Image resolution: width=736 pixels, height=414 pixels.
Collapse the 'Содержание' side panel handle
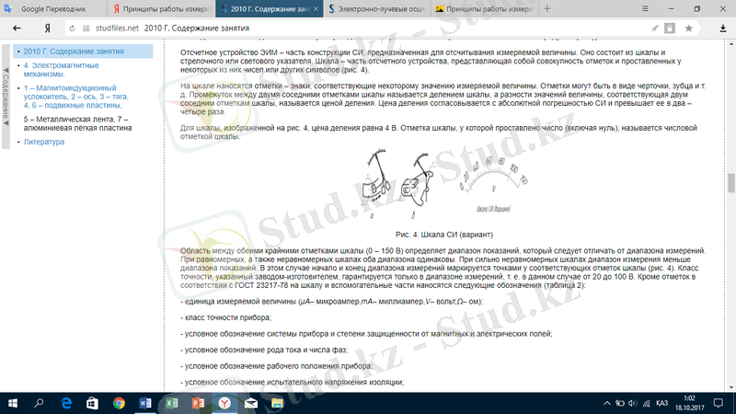coord(6,97)
